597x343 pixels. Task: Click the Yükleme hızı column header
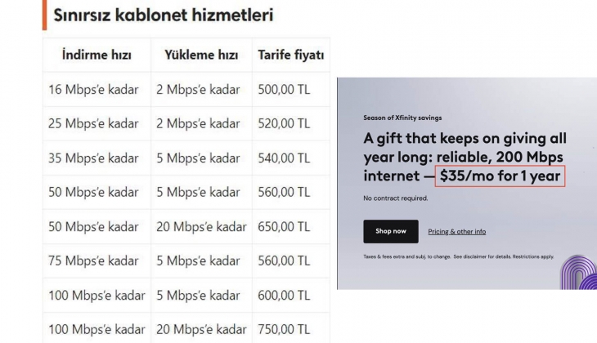201,56
